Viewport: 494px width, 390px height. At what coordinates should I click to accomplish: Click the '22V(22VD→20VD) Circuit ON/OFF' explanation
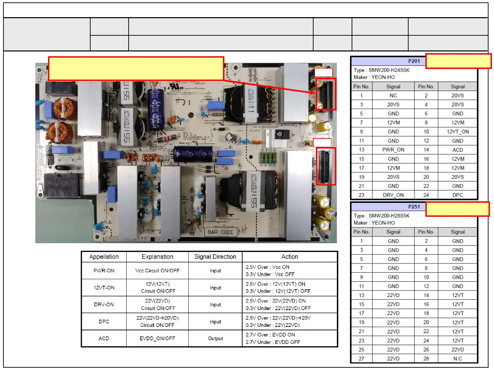(157, 322)
